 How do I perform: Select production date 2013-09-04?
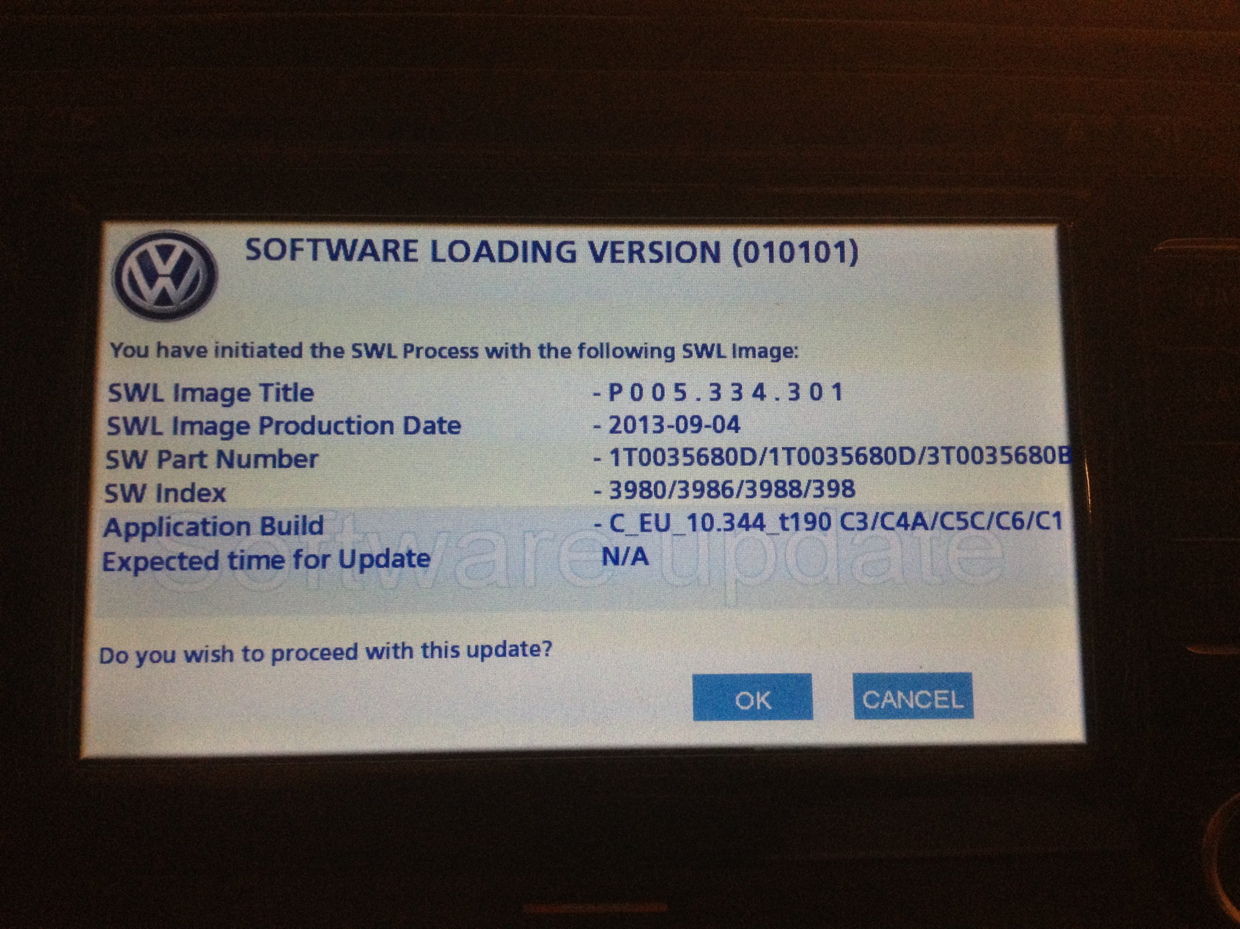click(x=674, y=424)
